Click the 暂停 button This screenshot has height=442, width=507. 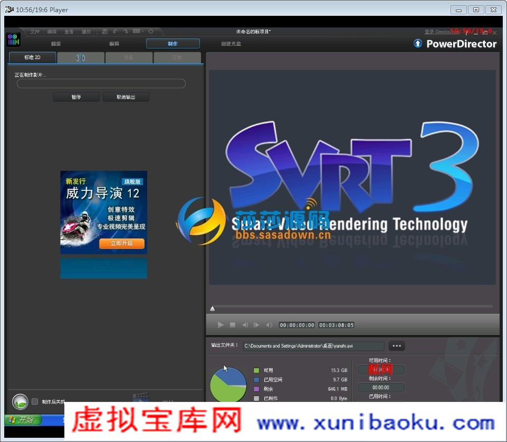click(76, 97)
